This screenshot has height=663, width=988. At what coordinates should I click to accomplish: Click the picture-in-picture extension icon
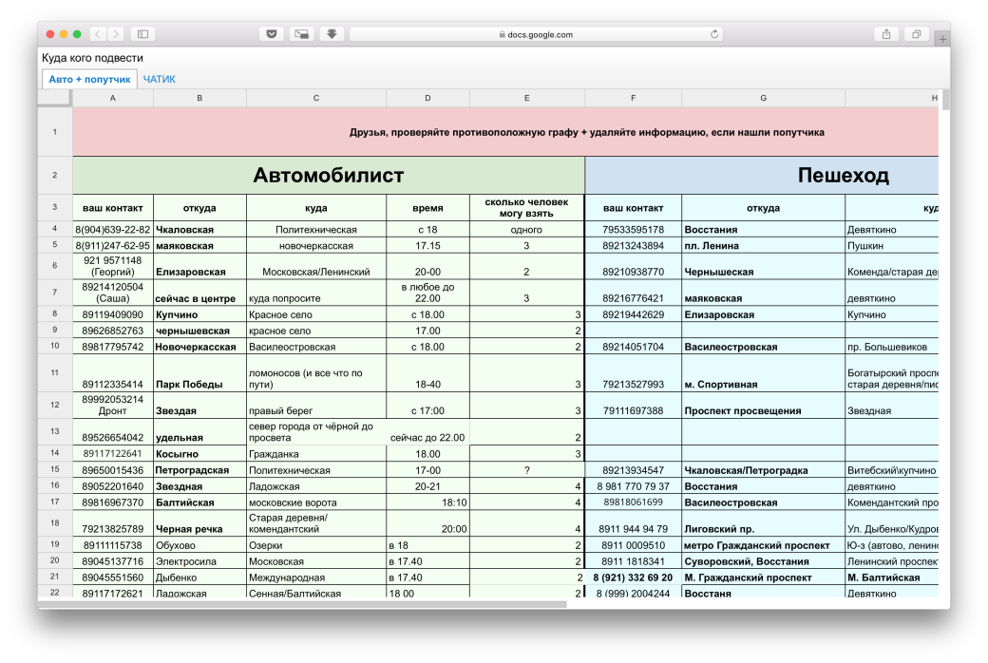302,34
